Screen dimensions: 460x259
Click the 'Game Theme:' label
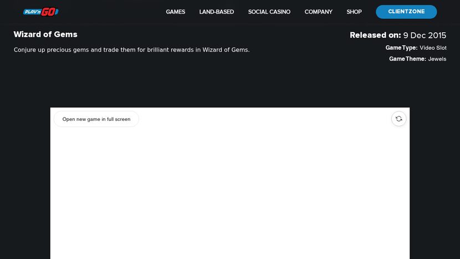407,59
